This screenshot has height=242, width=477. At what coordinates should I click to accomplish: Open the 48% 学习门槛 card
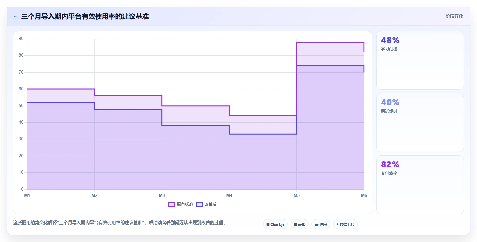(x=420, y=61)
